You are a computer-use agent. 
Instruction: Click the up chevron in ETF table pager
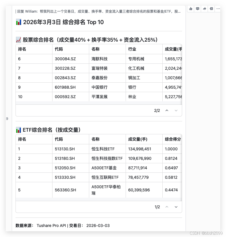167,207
